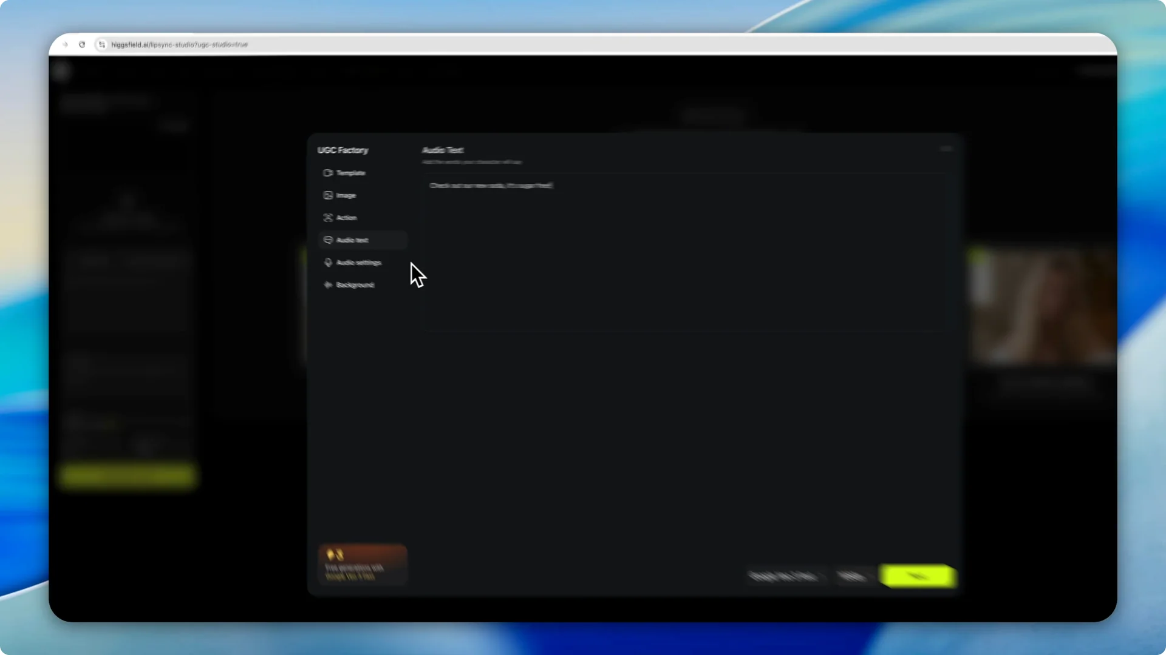Open the woman video thumbnail on right
Image resolution: width=1166 pixels, height=655 pixels.
coord(1042,306)
